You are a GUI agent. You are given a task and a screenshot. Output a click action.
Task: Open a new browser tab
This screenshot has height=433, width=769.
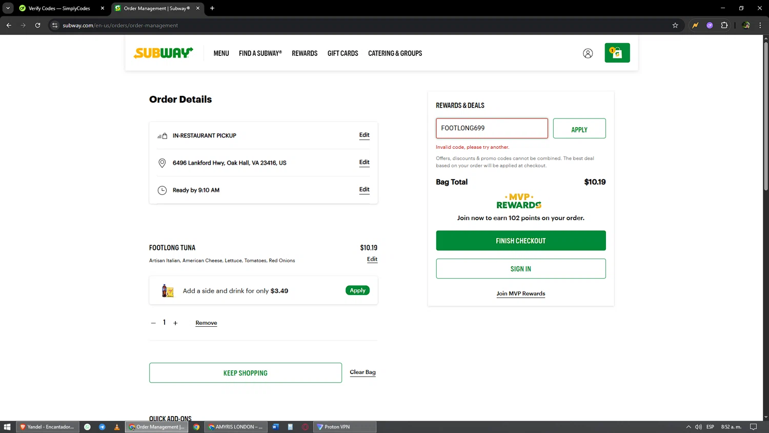(x=212, y=8)
